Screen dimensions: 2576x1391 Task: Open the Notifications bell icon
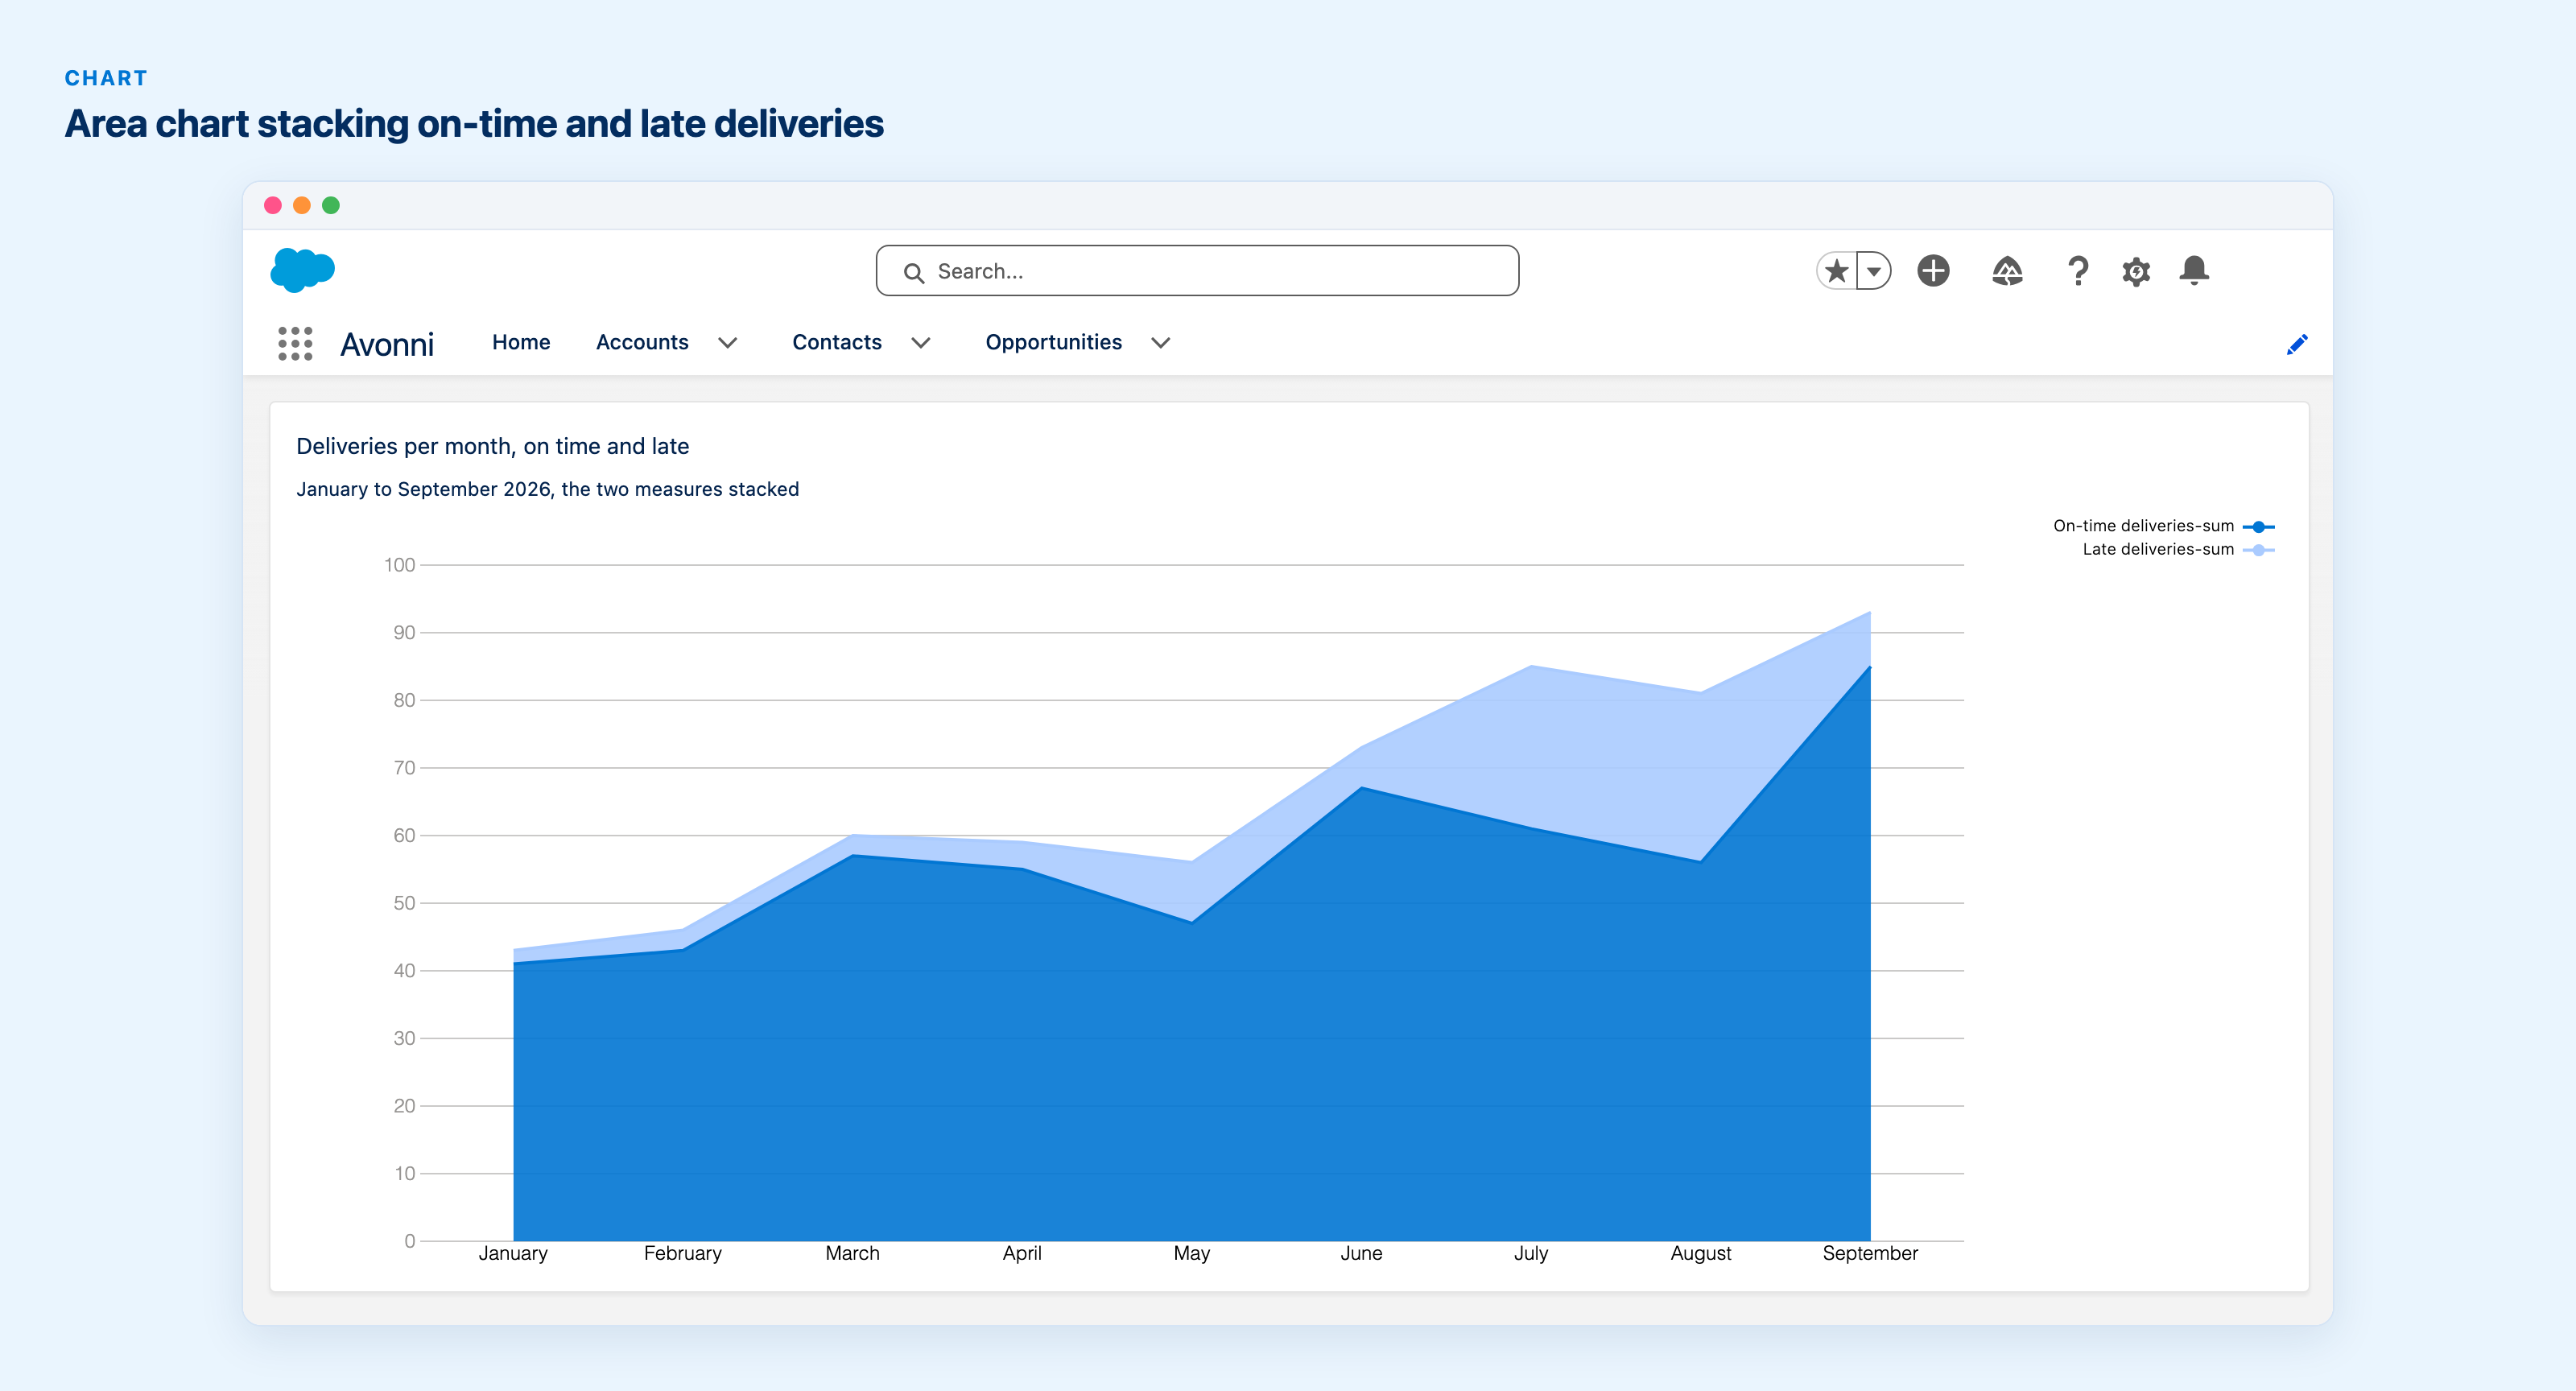pyautogui.click(x=2194, y=271)
